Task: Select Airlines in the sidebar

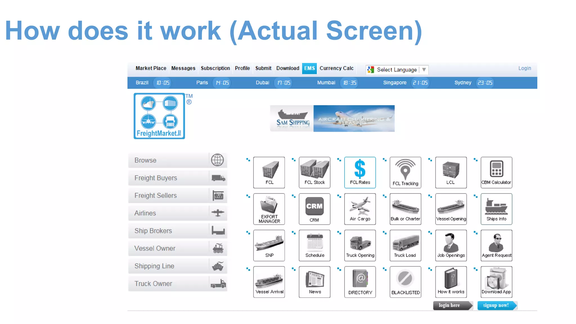Action: (x=177, y=213)
